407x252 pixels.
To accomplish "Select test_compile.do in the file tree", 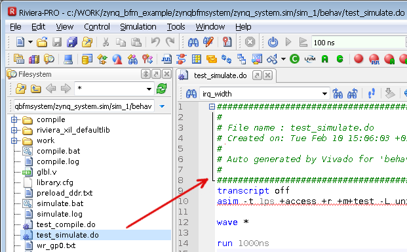I will (66, 224).
